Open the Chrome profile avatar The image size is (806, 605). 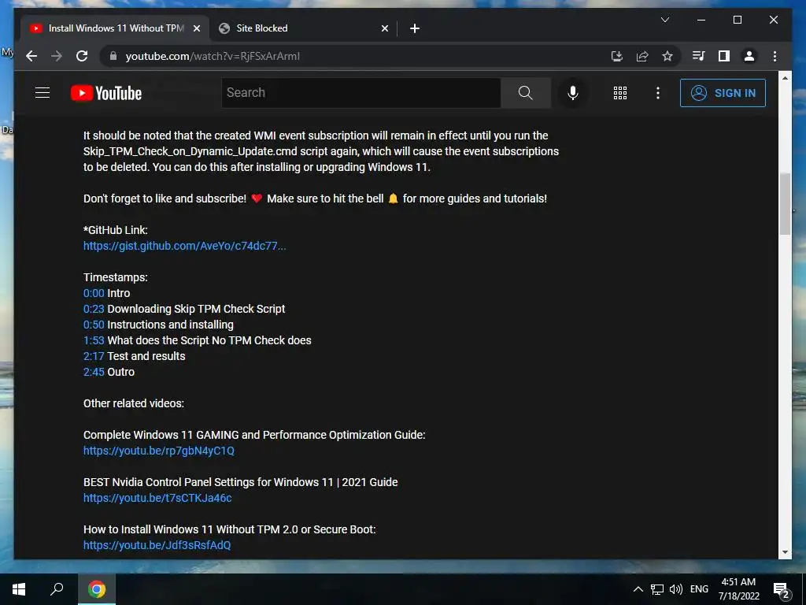[x=749, y=56]
